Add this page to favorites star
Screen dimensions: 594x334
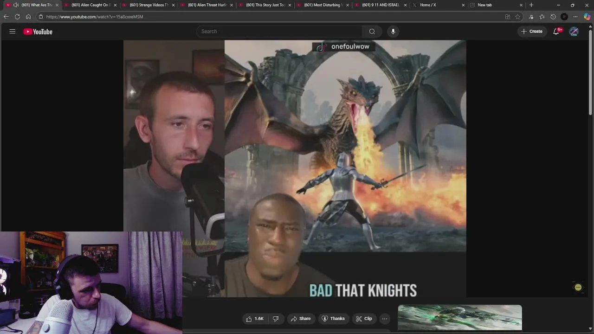[518, 17]
